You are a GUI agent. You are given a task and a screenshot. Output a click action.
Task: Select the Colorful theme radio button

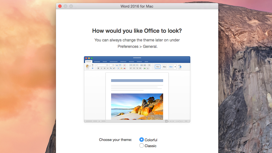tap(142, 140)
